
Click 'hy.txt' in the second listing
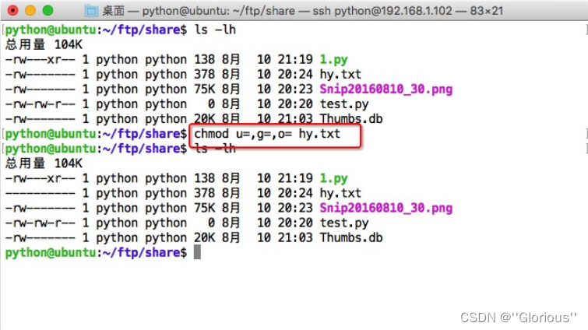tap(340, 193)
